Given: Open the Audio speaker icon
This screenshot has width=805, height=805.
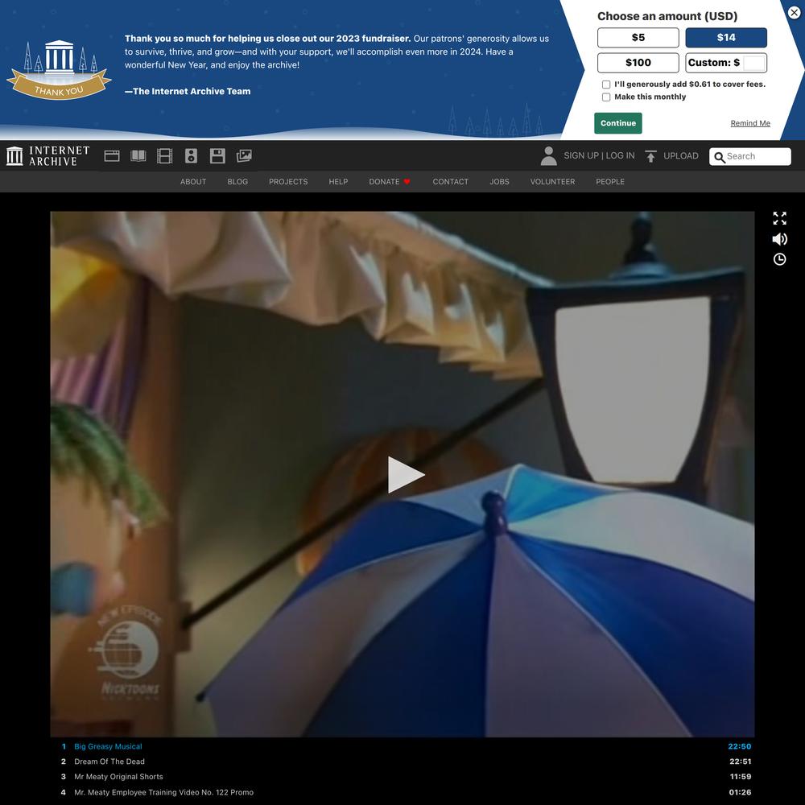Looking at the screenshot, I should [191, 156].
